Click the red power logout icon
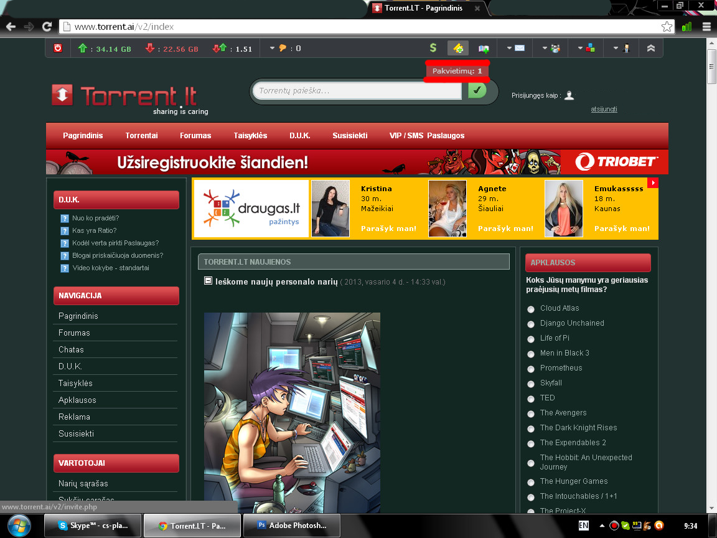The image size is (717, 538). point(58,48)
